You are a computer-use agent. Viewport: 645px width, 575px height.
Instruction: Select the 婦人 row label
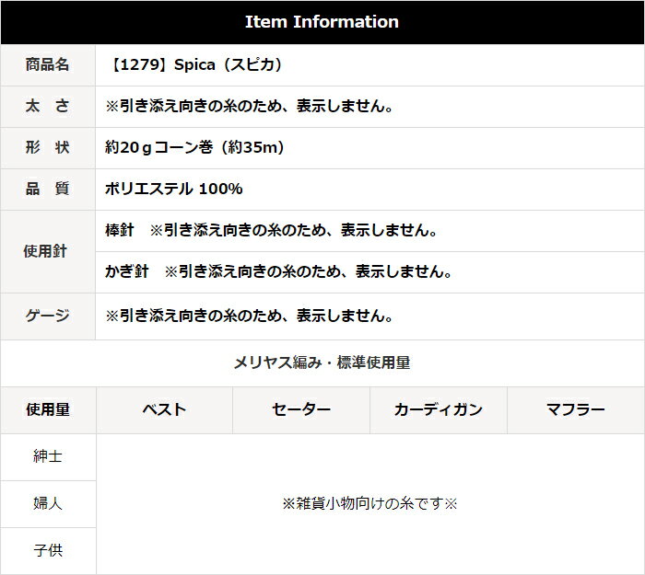click(x=48, y=504)
